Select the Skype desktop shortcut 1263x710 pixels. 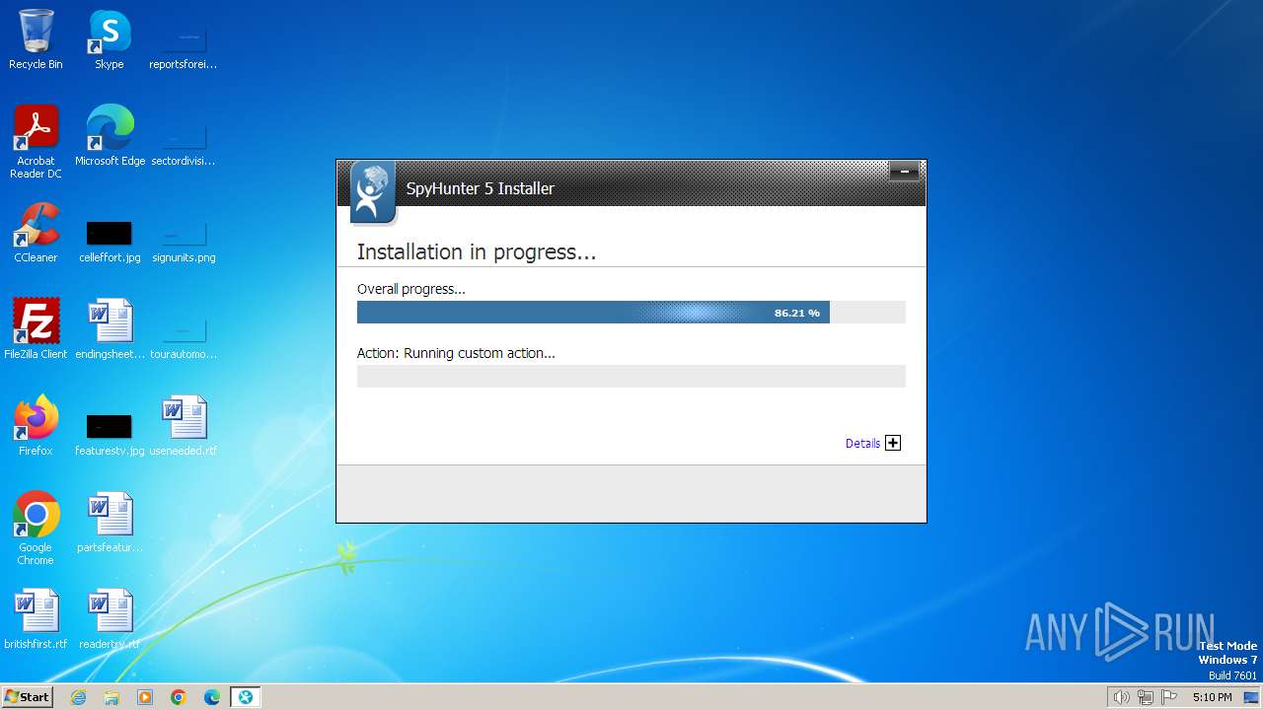pyautogui.click(x=109, y=39)
